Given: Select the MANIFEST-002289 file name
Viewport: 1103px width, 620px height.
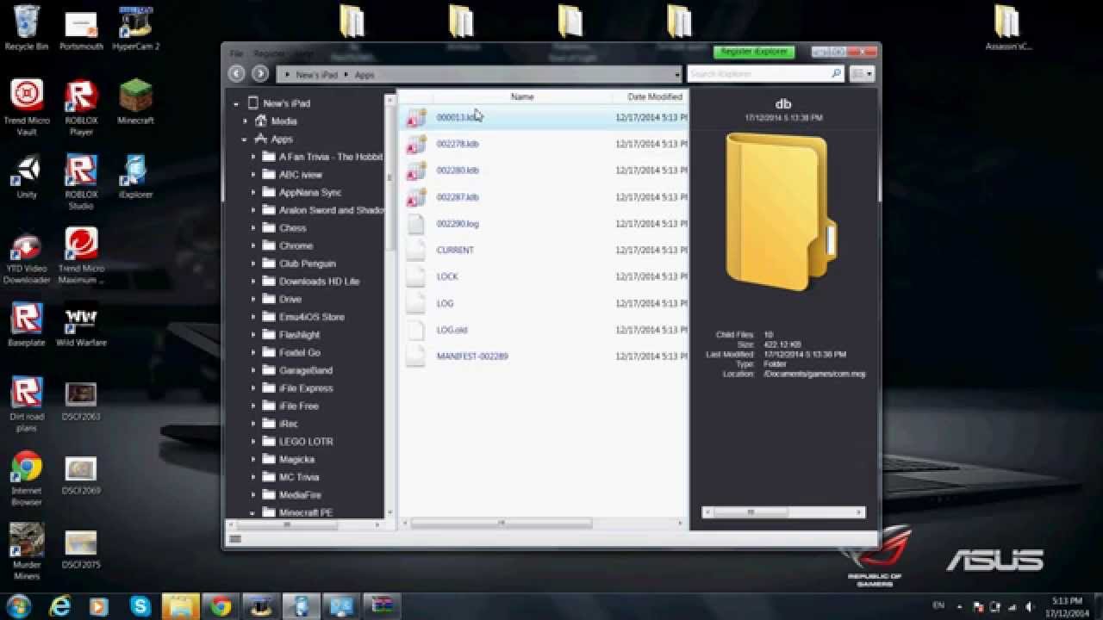Looking at the screenshot, I should click(x=472, y=356).
